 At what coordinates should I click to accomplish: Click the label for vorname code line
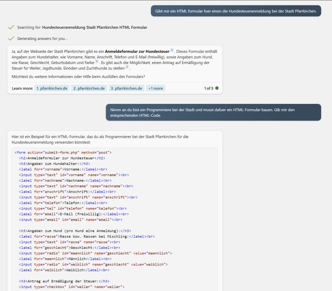[63, 169]
